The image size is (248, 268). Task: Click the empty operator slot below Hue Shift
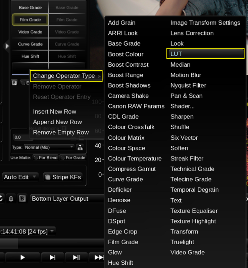pyautogui.click(x=30, y=68)
